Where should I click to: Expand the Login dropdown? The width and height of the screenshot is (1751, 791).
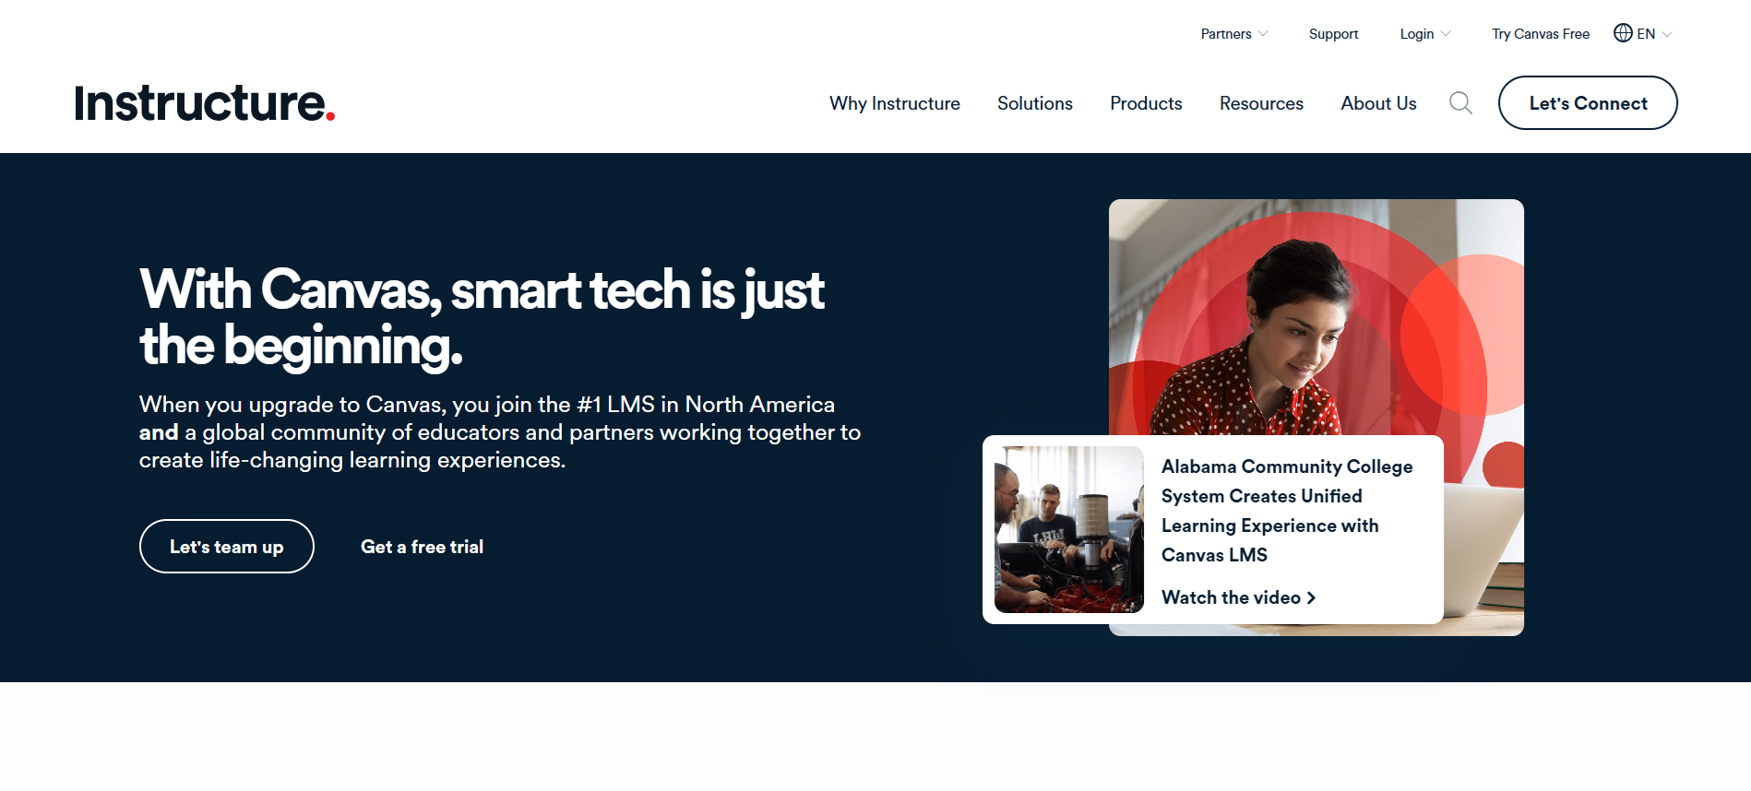(x=1425, y=34)
